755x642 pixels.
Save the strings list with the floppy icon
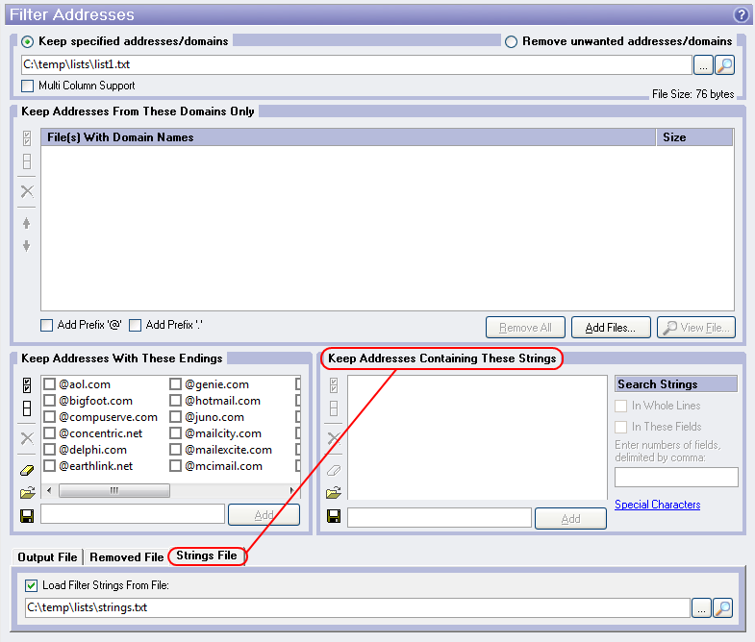pyautogui.click(x=334, y=516)
